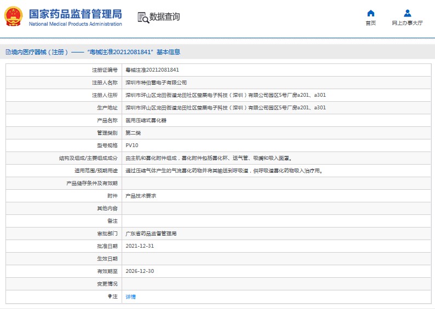The height and width of the screenshot is (309, 435).
Task: Click the 注册人住所 address value
Action: [226, 95]
